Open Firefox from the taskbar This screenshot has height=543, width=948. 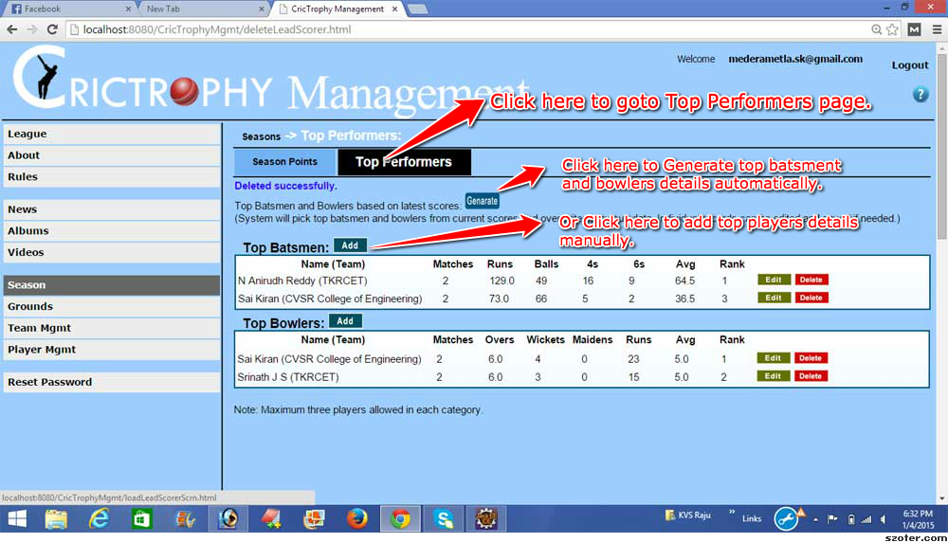point(356,518)
